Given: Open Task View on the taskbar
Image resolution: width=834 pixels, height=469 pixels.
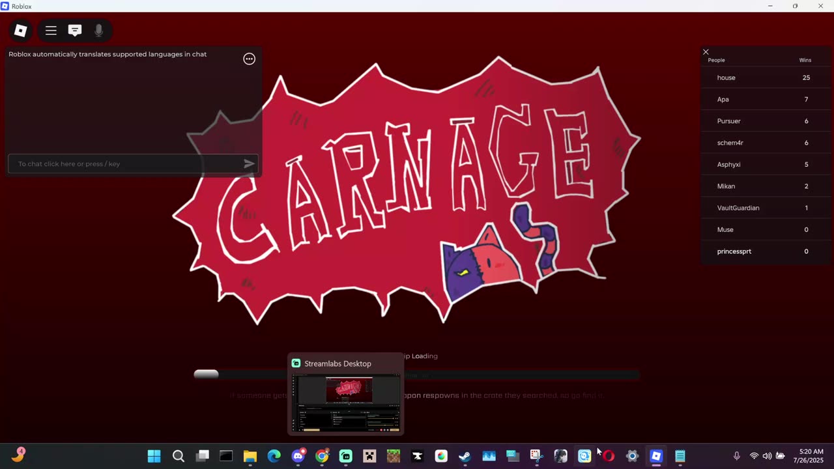Looking at the screenshot, I should pyautogui.click(x=202, y=456).
